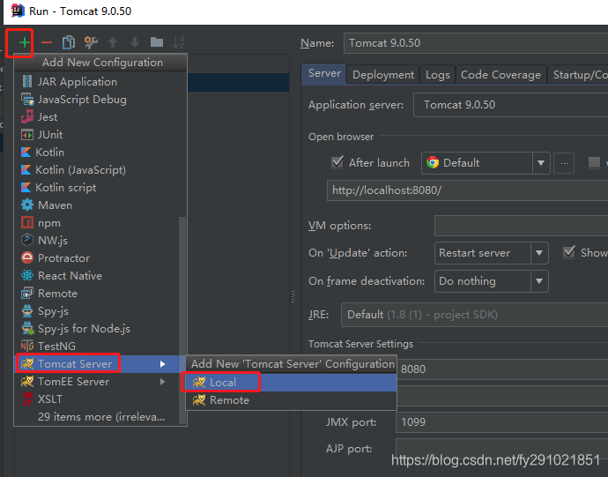Open the On 'Update' action Restart server dropdown
The width and height of the screenshot is (608, 477).
tap(492, 253)
